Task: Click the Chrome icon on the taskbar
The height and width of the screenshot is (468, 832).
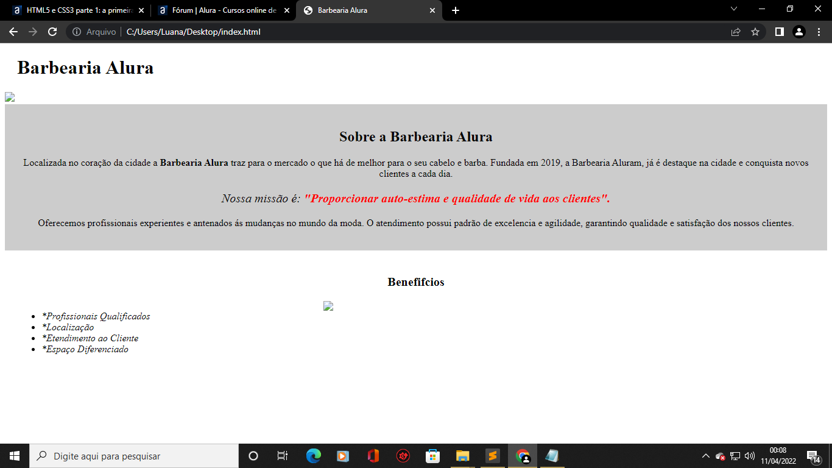Action: [x=523, y=456]
